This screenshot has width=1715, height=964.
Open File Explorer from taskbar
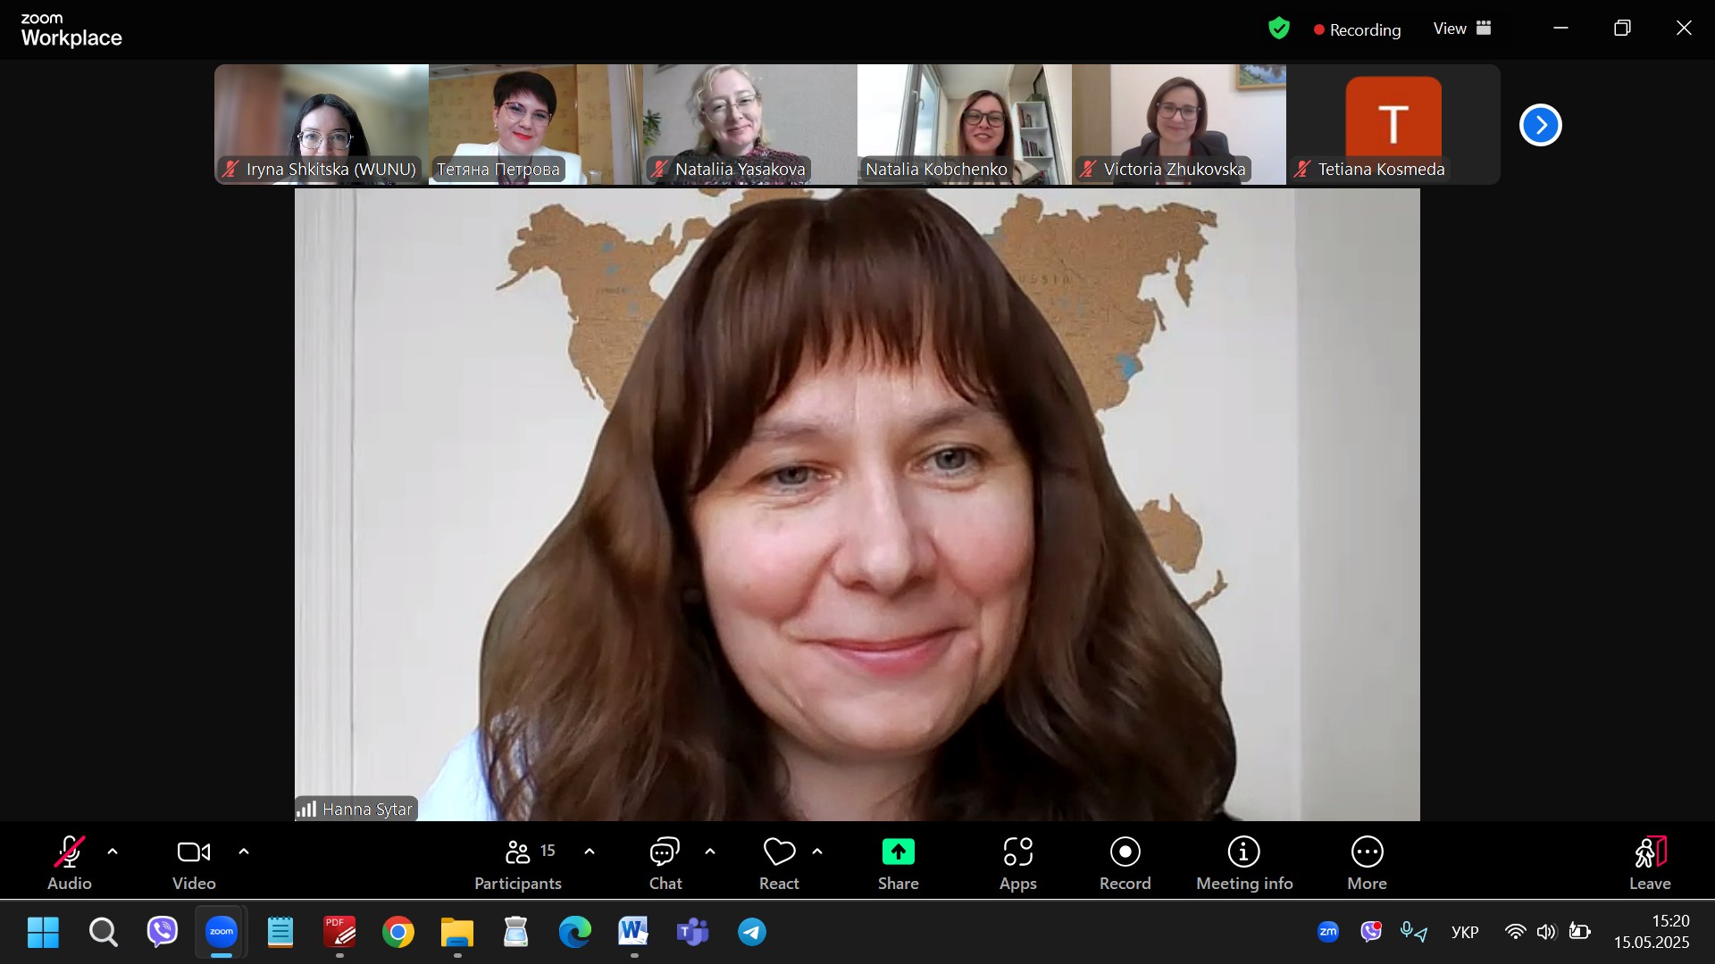pyautogui.click(x=457, y=933)
